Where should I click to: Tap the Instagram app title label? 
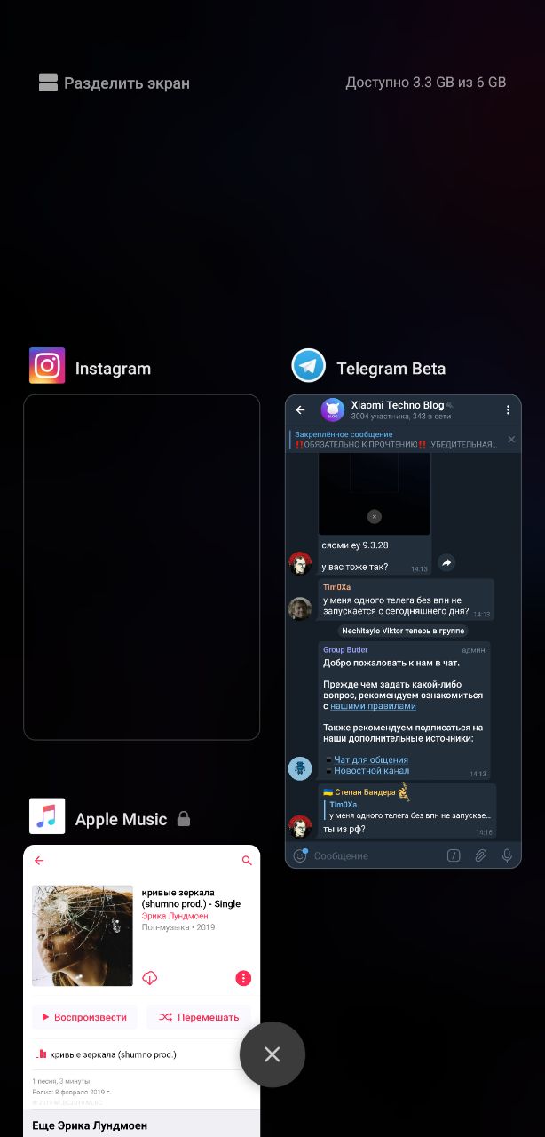click(113, 369)
